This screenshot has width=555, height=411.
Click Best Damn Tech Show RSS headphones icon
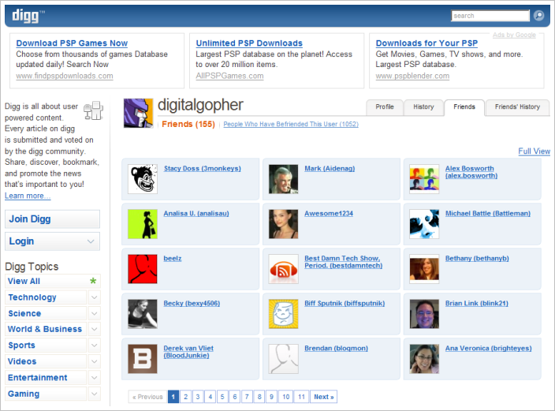pyautogui.click(x=283, y=269)
